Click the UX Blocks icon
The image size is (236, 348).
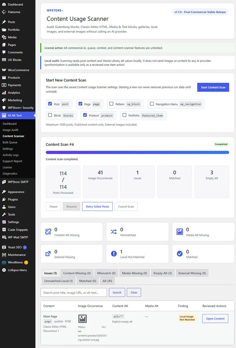coord(4,60)
